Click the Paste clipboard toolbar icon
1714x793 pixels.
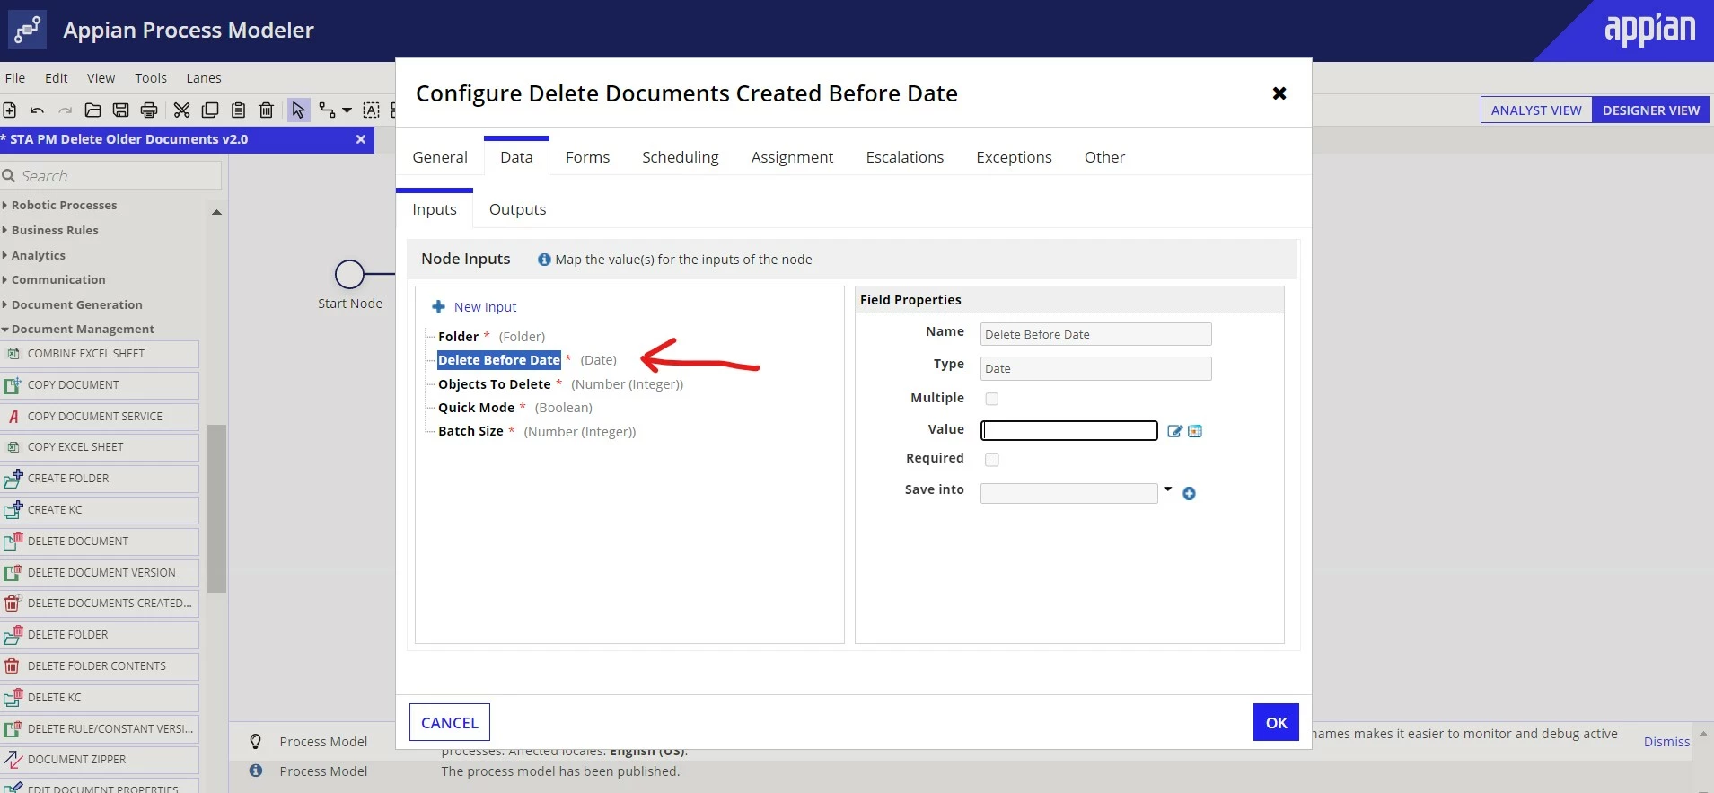(x=238, y=110)
